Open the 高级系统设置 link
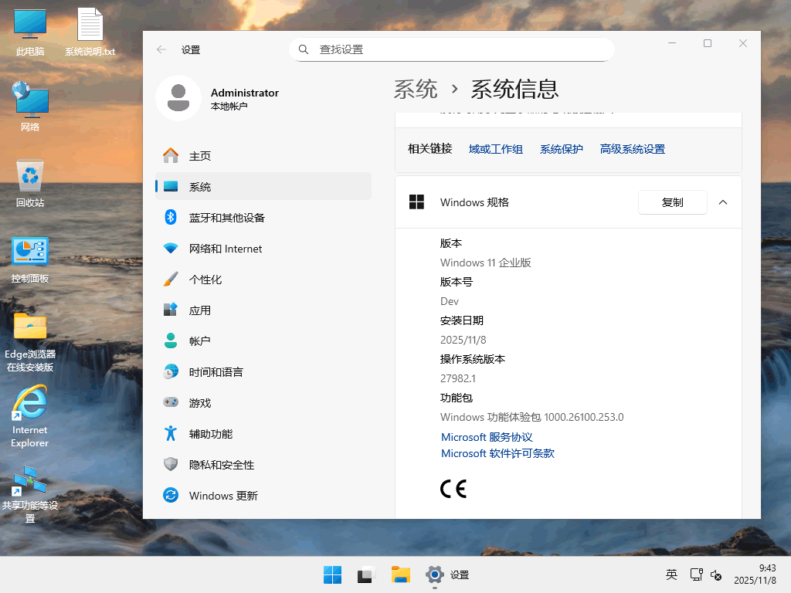The width and height of the screenshot is (791, 593). (x=632, y=149)
